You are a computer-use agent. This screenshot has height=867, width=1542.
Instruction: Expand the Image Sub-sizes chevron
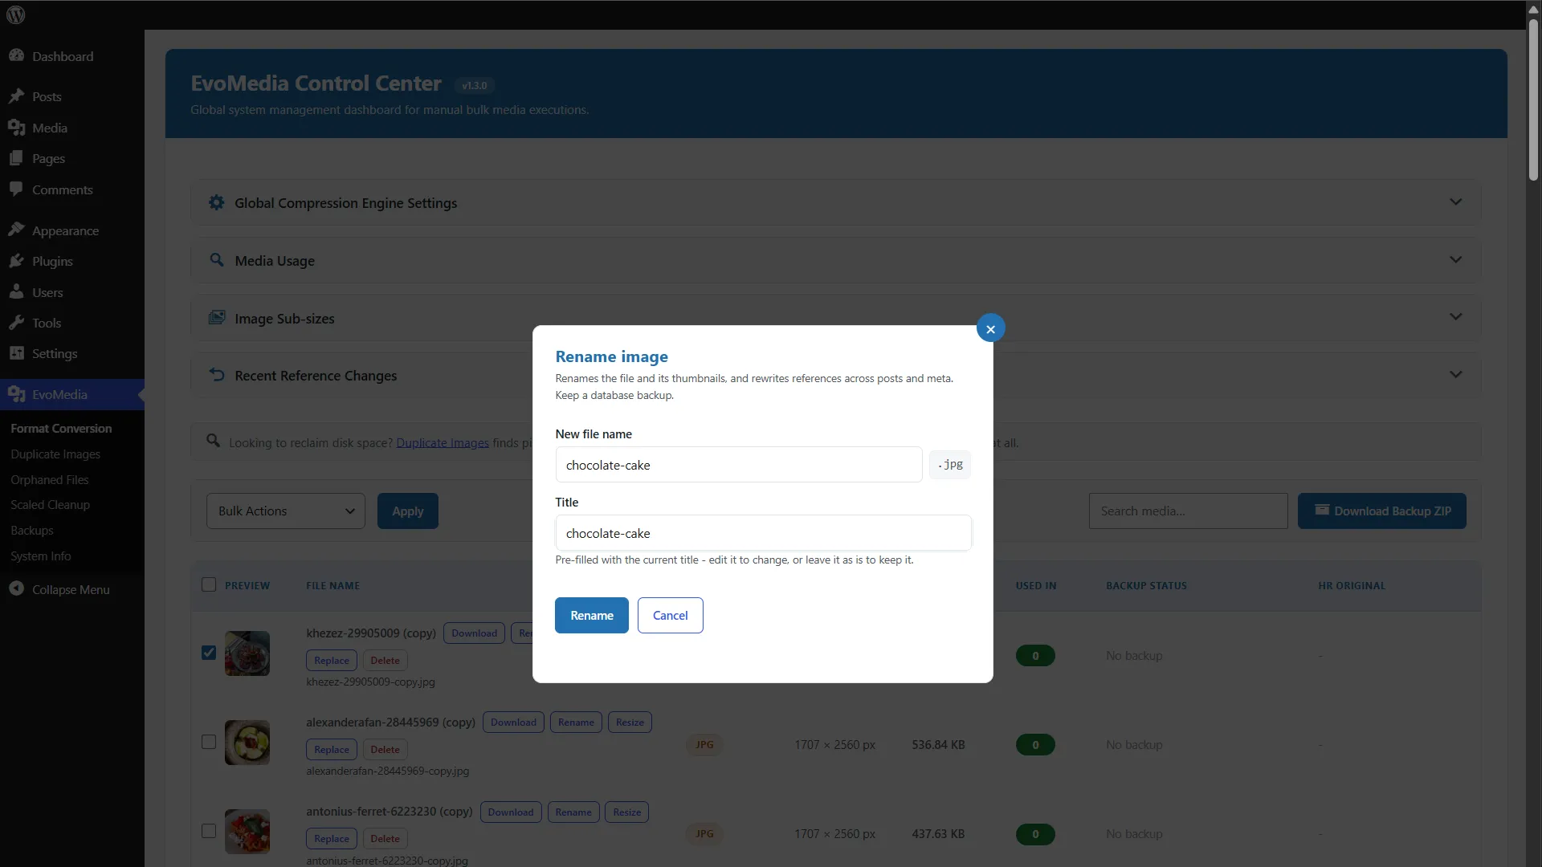[x=1455, y=317]
